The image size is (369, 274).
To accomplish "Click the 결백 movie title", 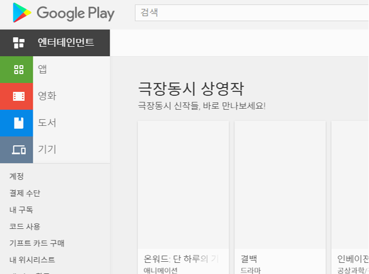I will click(x=249, y=259).
